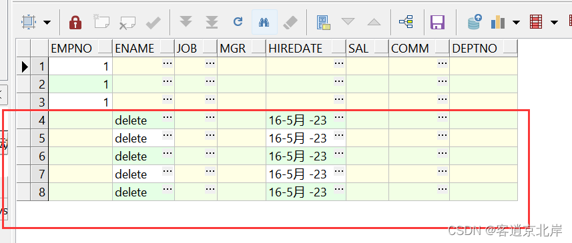Open the dropdown arrow beside the red grid icon
The image size is (572, 243).
(554, 23)
